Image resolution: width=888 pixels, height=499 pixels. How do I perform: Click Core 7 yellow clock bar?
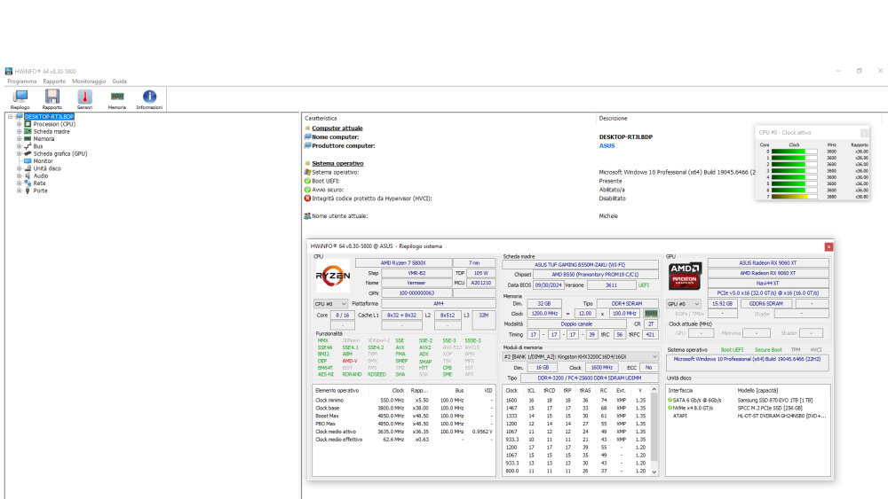(x=794, y=197)
